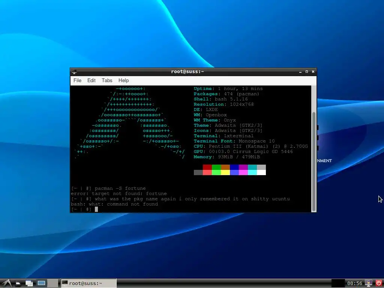Click the 'what was the pkg name again' command line
The height and width of the screenshot is (288, 384).
pyautogui.click(x=192, y=199)
